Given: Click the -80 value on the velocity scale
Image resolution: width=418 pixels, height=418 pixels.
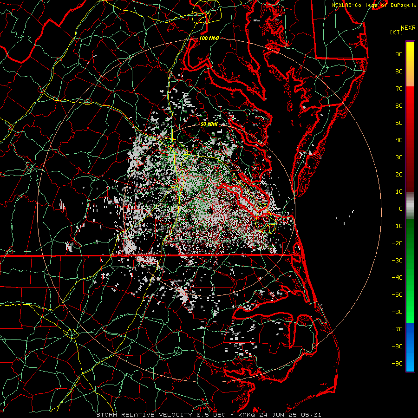Looking at the screenshot, I should tap(397, 346).
